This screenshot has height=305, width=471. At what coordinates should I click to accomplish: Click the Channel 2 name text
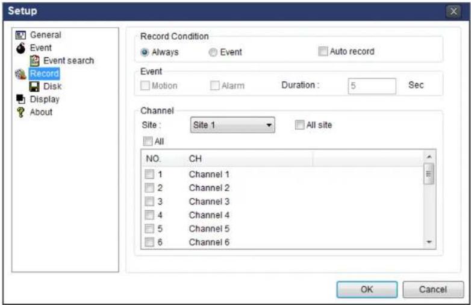209,188
